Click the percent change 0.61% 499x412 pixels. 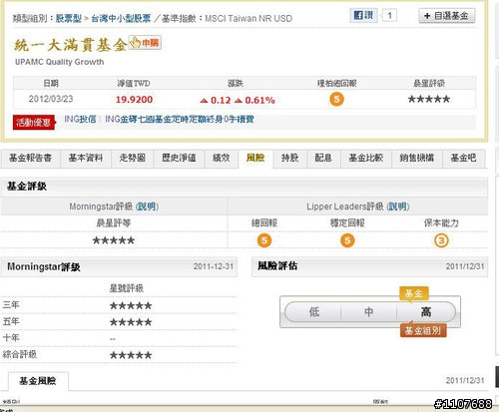(259, 100)
